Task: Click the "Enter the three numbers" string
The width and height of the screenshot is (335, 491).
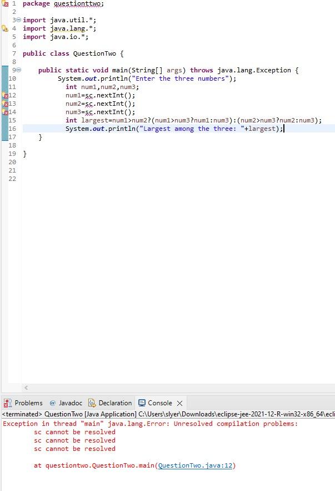Action: [181, 78]
